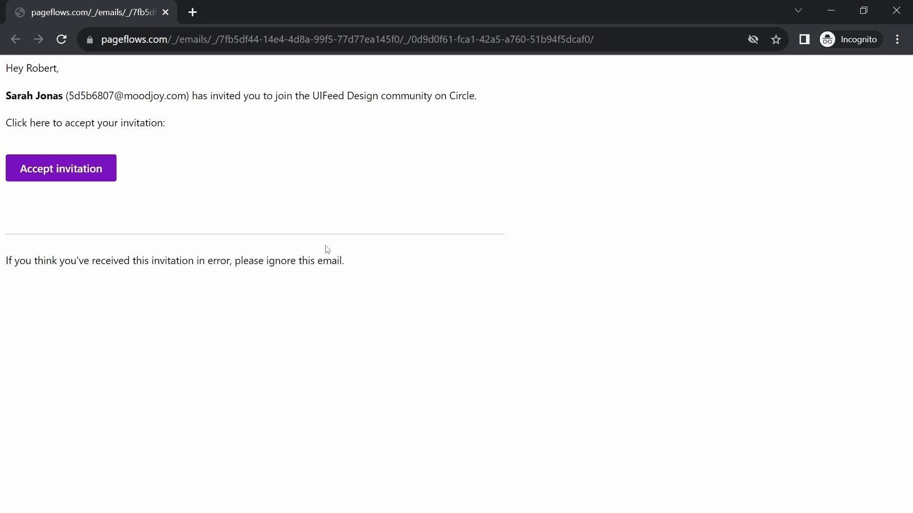Click the forward navigation arrow
Viewport: 913px width, 513px height.
pyautogui.click(x=39, y=39)
